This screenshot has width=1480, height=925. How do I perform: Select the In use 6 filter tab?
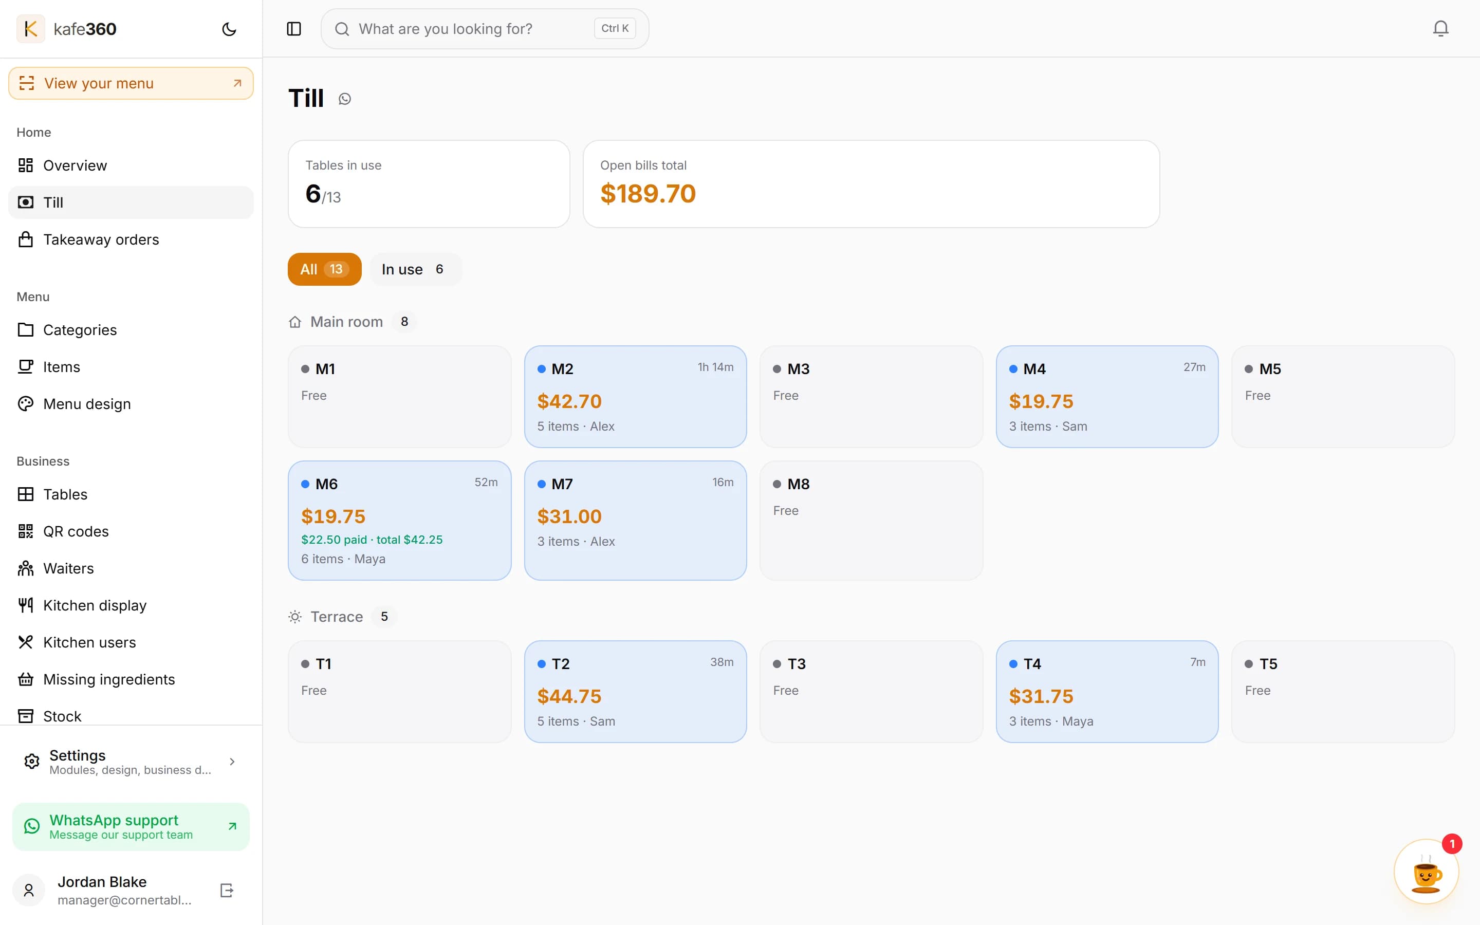(415, 269)
